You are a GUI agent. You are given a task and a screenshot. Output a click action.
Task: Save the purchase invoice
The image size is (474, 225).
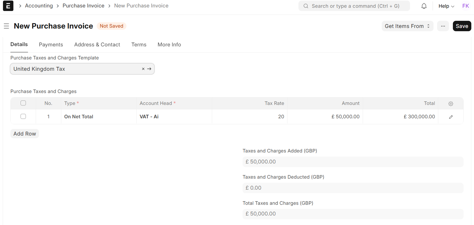pyautogui.click(x=462, y=26)
